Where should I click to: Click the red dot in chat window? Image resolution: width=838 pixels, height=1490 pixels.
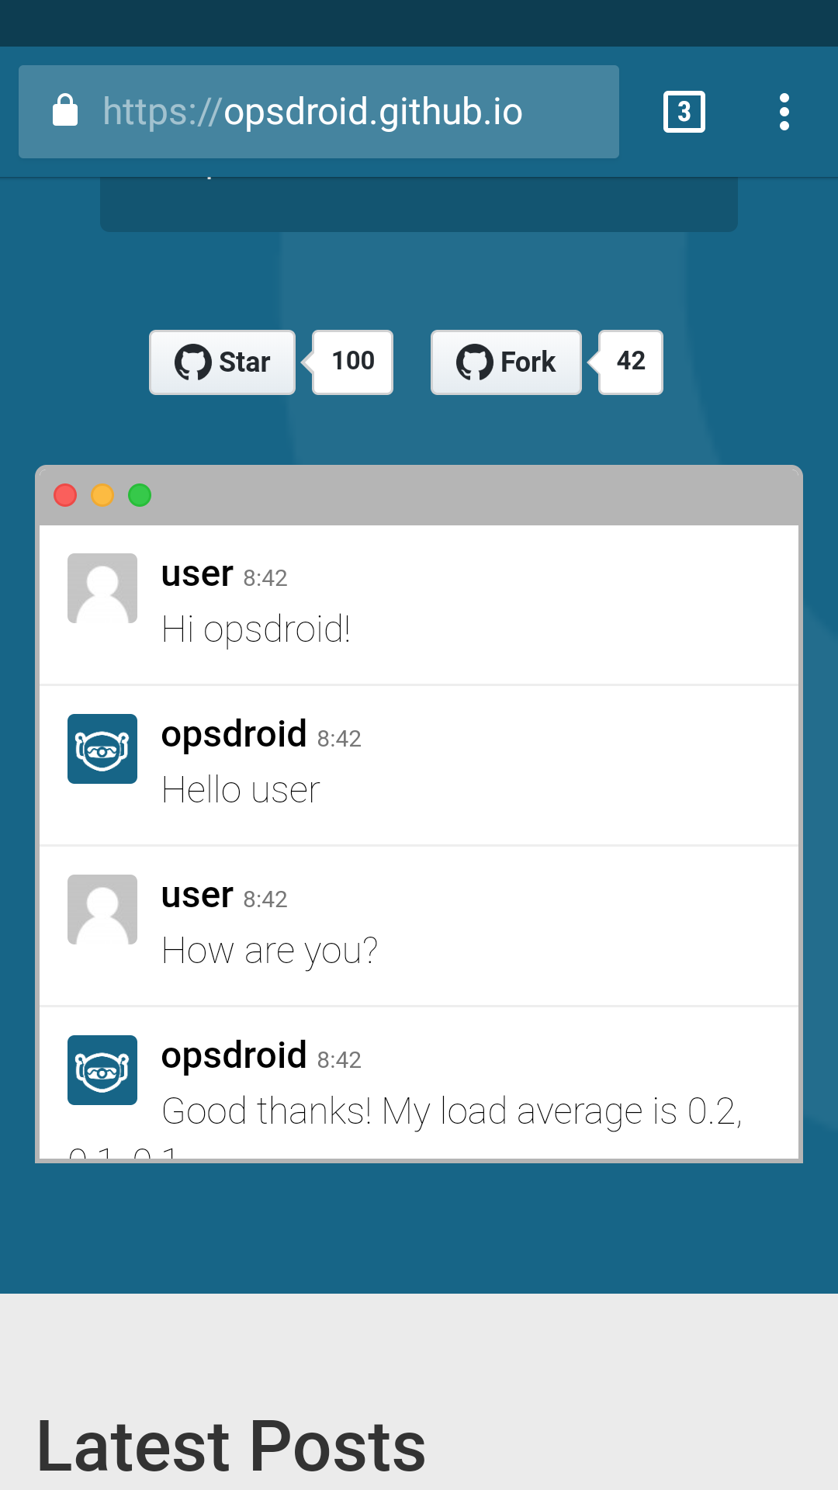coord(65,495)
